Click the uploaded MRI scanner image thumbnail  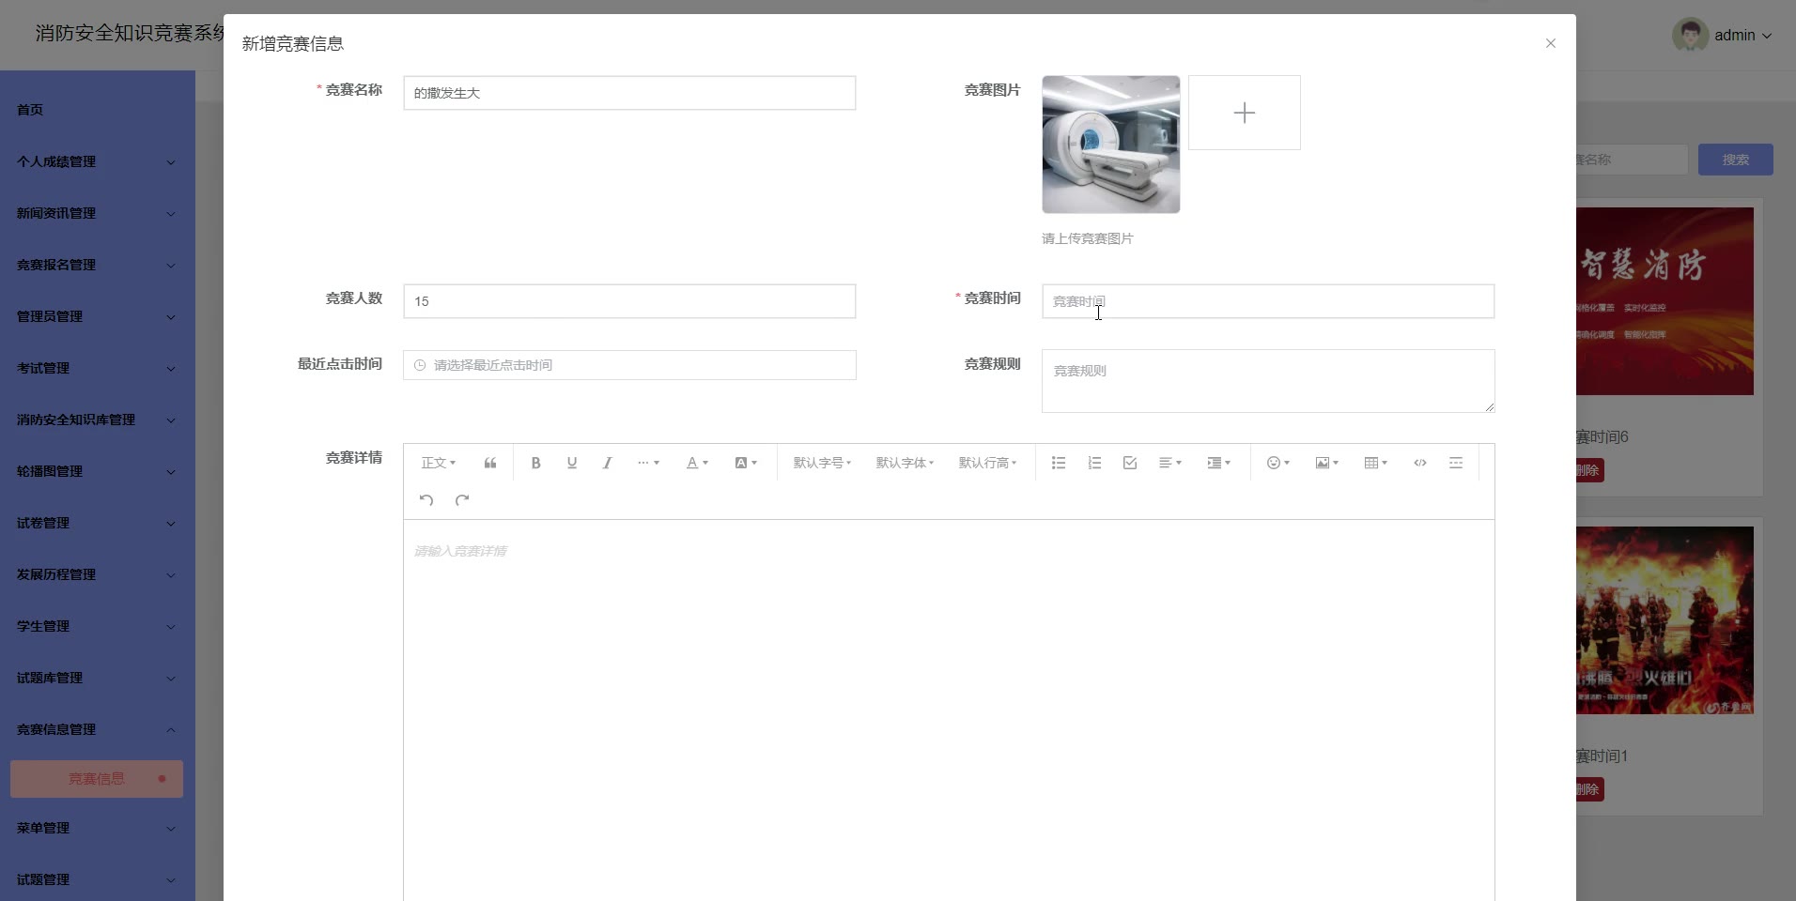click(x=1111, y=145)
